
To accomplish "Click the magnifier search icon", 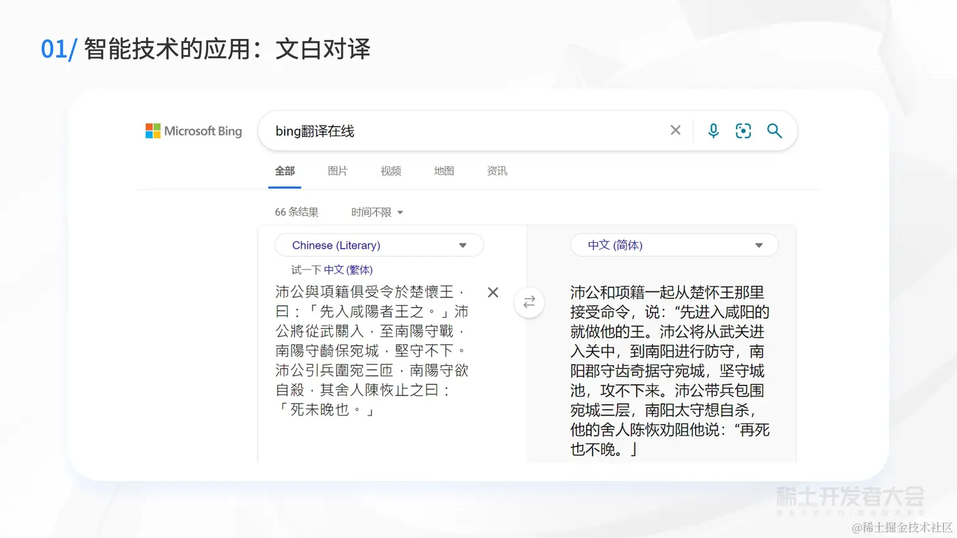I will point(774,131).
